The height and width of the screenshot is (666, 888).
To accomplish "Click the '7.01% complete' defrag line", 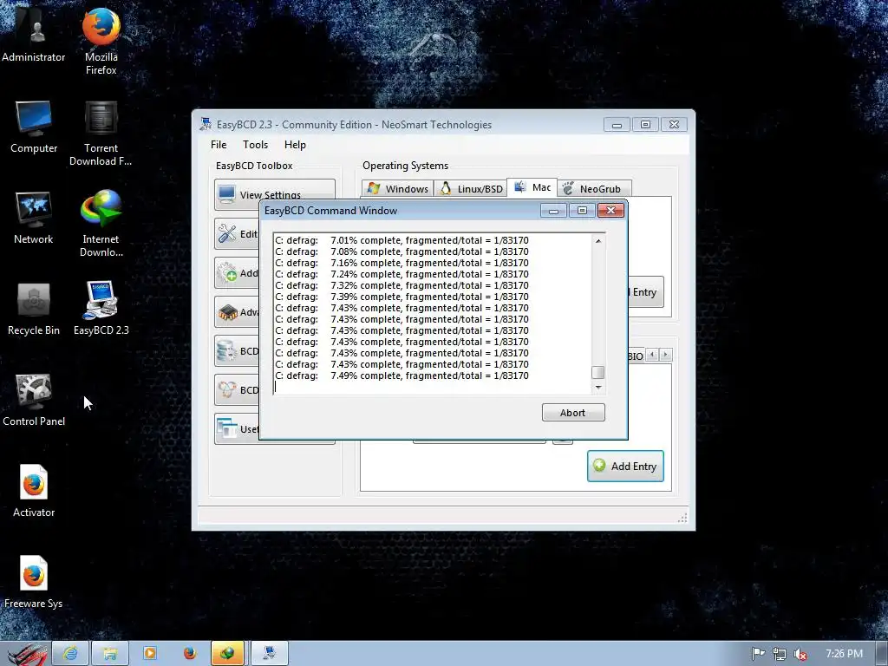I will [x=402, y=240].
